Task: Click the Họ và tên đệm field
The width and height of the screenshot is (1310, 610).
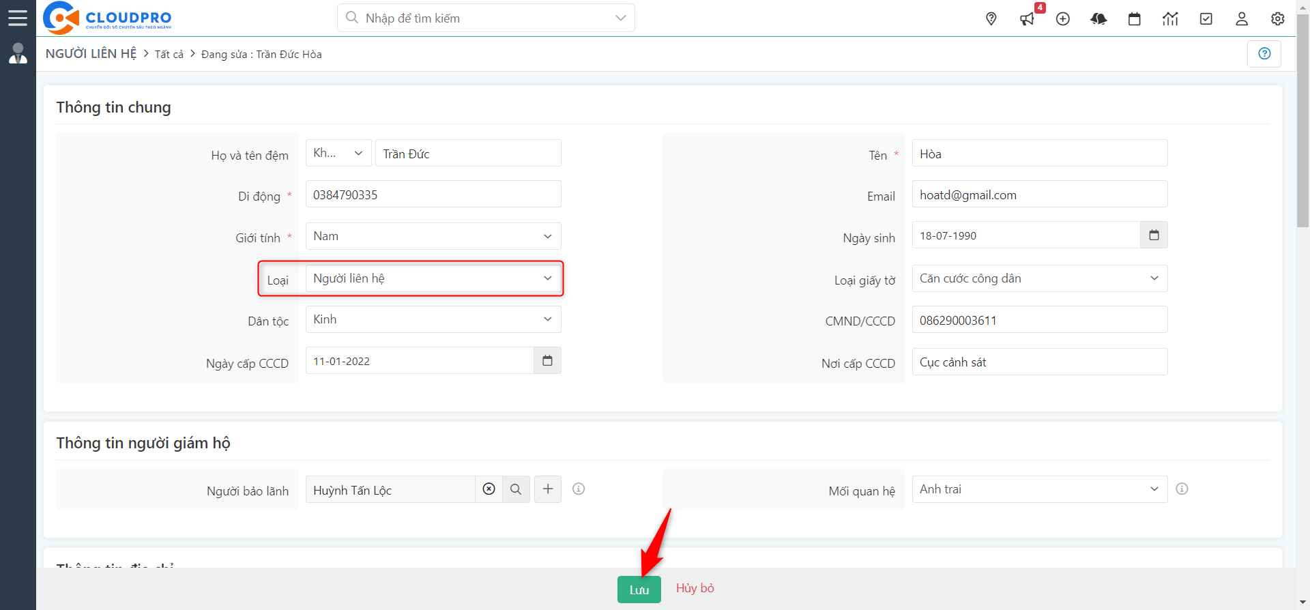Action: tap(468, 153)
